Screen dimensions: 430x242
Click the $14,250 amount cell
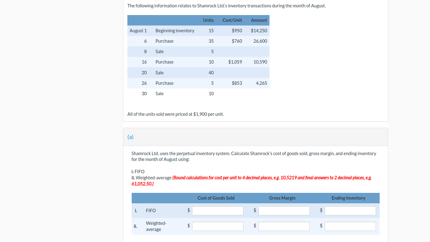(259, 31)
